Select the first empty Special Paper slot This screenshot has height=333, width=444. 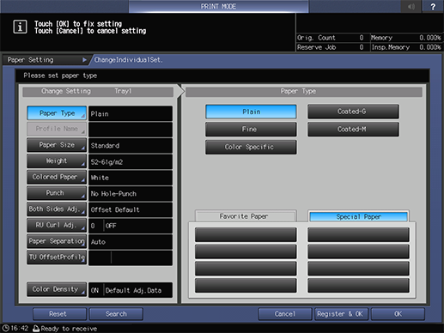(x=358, y=234)
